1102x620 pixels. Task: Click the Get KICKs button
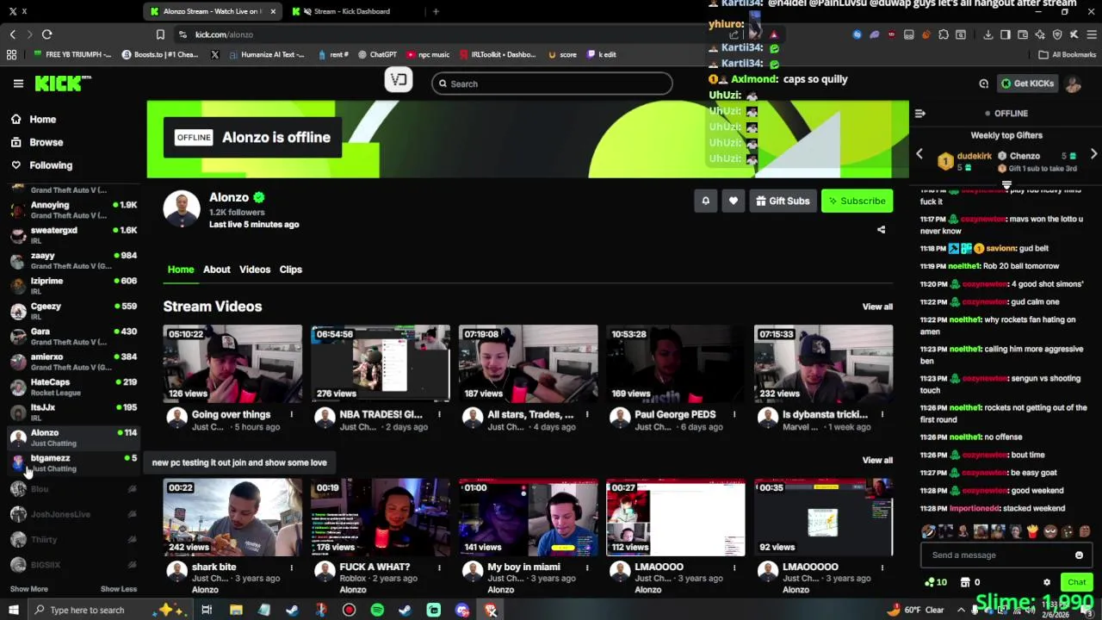coord(1027,84)
